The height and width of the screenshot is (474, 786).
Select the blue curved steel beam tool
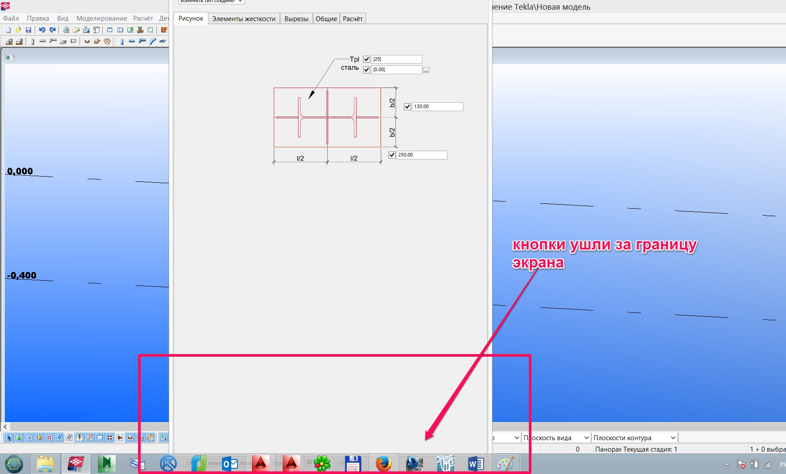pyautogui.click(x=152, y=42)
